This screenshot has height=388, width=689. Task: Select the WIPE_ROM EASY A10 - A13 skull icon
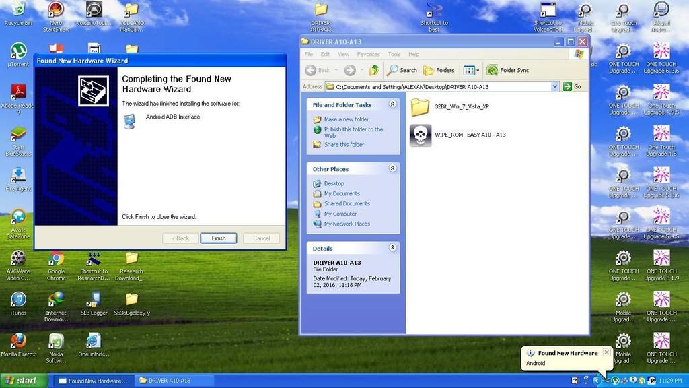click(x=421, y=135)
